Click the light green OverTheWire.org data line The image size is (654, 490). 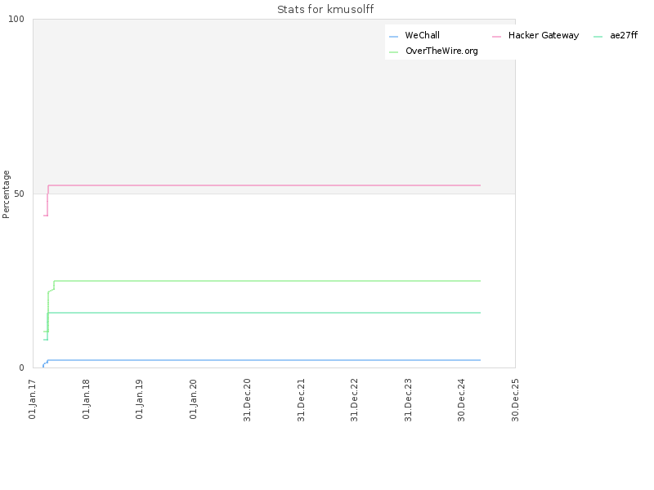(267, 281)
